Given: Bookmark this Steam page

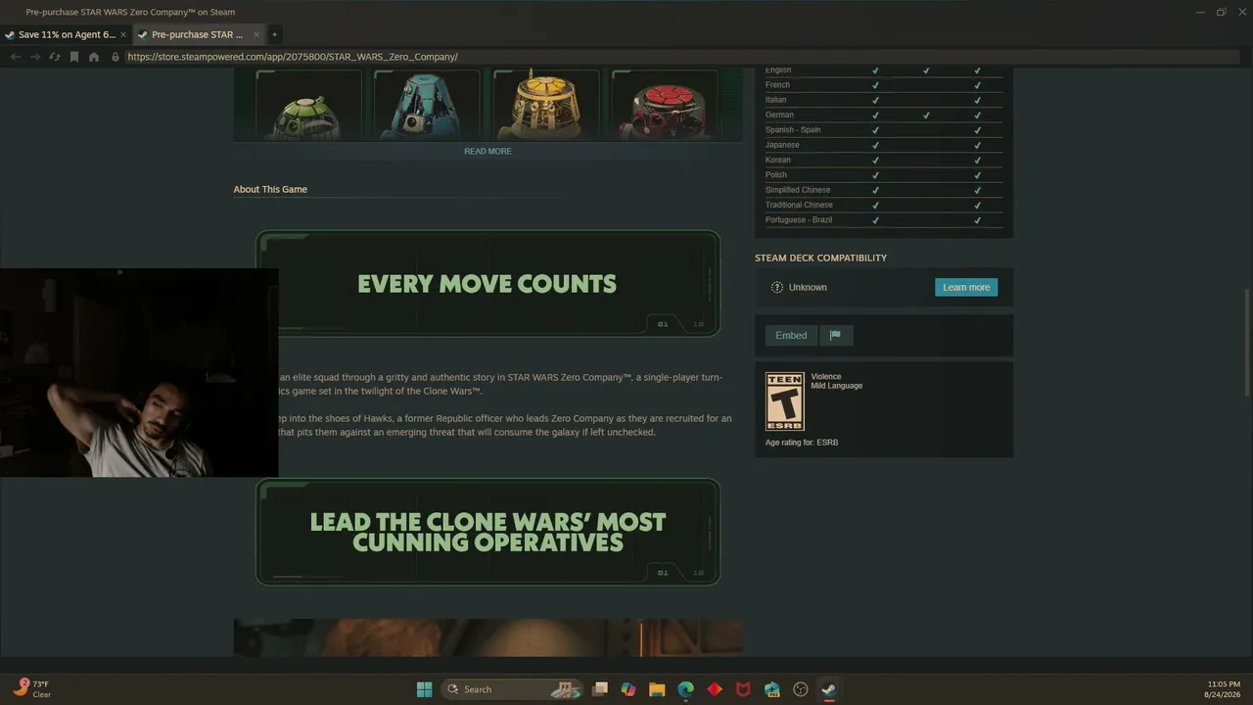Looking at the screenshot, I should click(74, 57).
